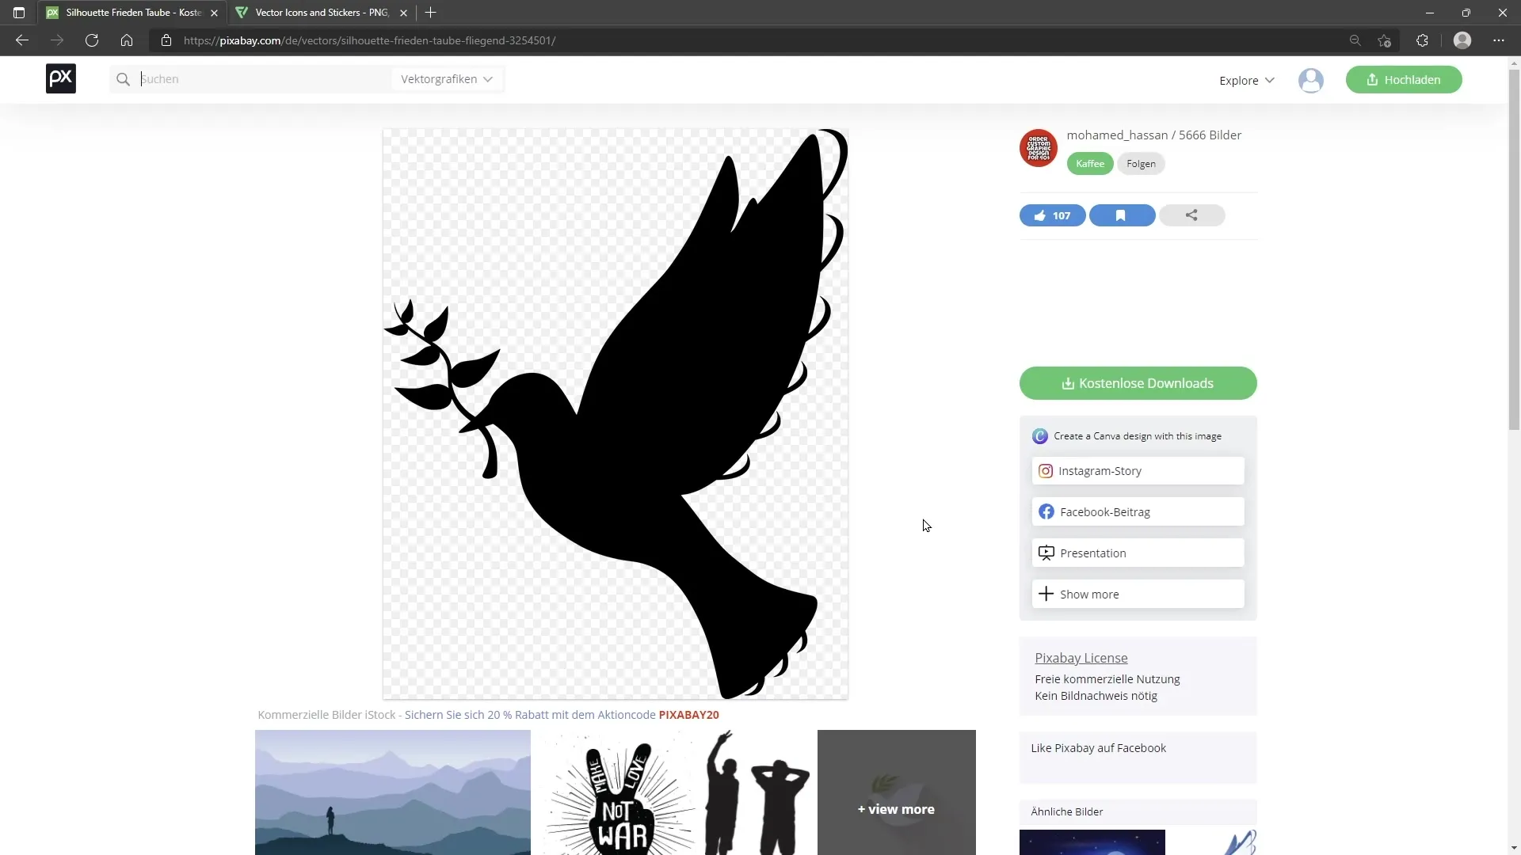
Task: Open user account profile dropdown
Action: pyautogui.click(x=1312, y=79)
